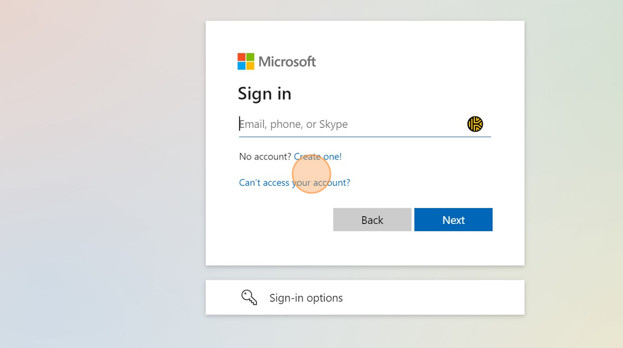Click the "Sign in" heading
This screenshot has height=348, width=623.
coord(264,93)
